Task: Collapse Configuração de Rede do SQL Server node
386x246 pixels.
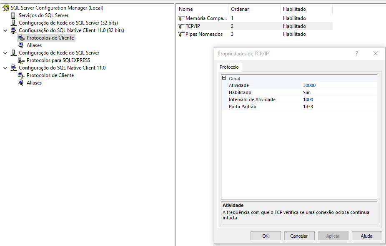Action: click(x=5, y=53)
